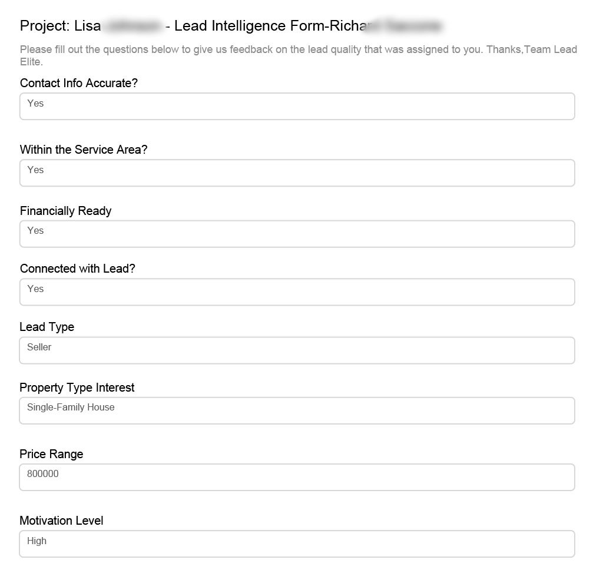The height and width of the screenshot is (583, 603).
Task: Click the "Project:" heading text
Action: click(x=45, y=26)
